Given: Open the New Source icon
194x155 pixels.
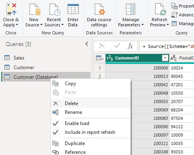Looking at the screenshot, I should 35,9.
